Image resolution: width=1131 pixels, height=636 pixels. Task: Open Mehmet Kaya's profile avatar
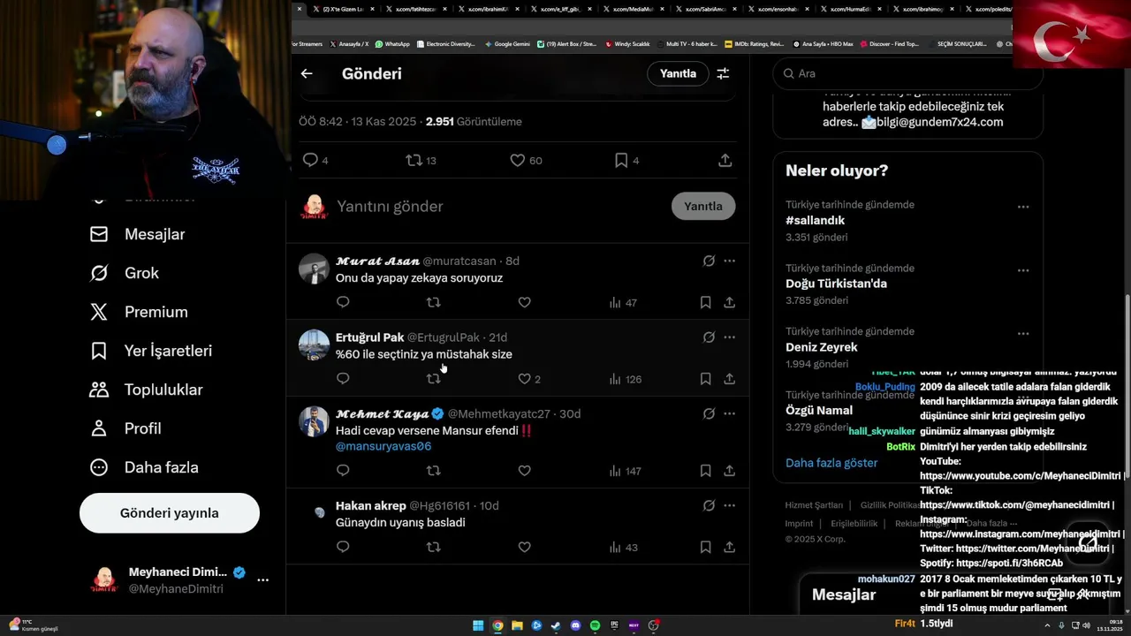tap(314, 421)
